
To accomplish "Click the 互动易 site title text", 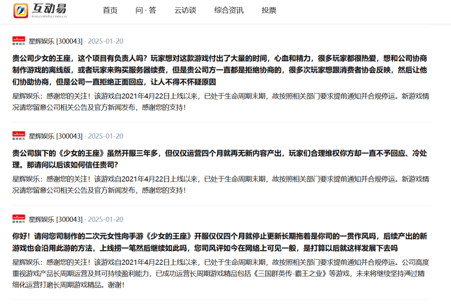I will pyautogui.click(x=49, y=10).
